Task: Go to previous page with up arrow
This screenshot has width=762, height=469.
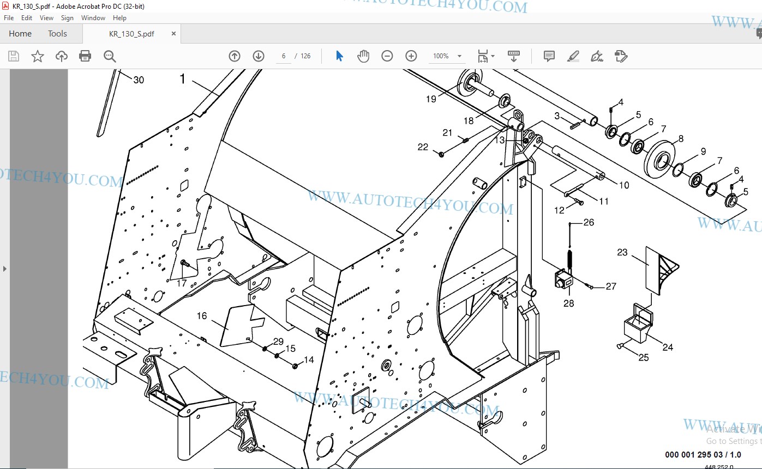Action: tap(235, 56)
